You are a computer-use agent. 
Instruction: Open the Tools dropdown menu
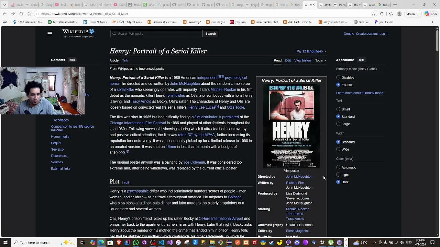[321, 60]
